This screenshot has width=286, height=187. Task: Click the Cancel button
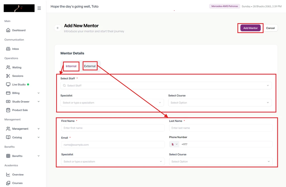(270, 28)
